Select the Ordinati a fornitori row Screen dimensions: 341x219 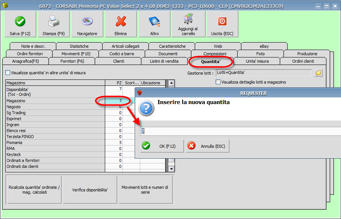pos(55,160)
